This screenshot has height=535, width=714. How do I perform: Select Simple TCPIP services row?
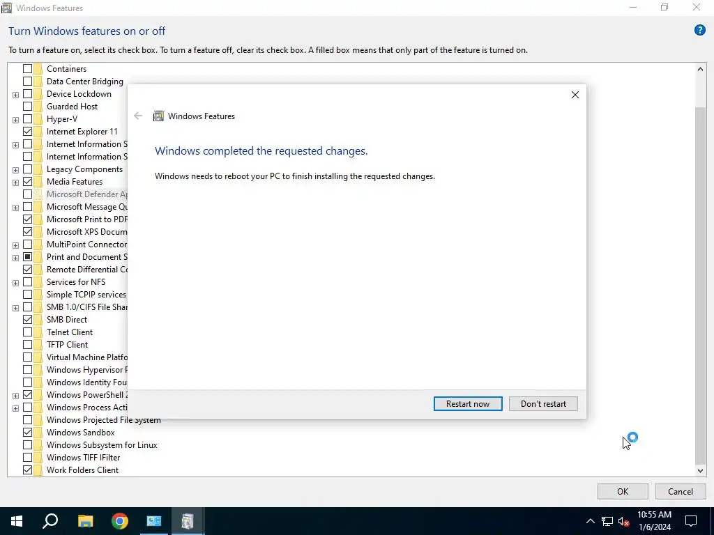(x=86, y=295)
